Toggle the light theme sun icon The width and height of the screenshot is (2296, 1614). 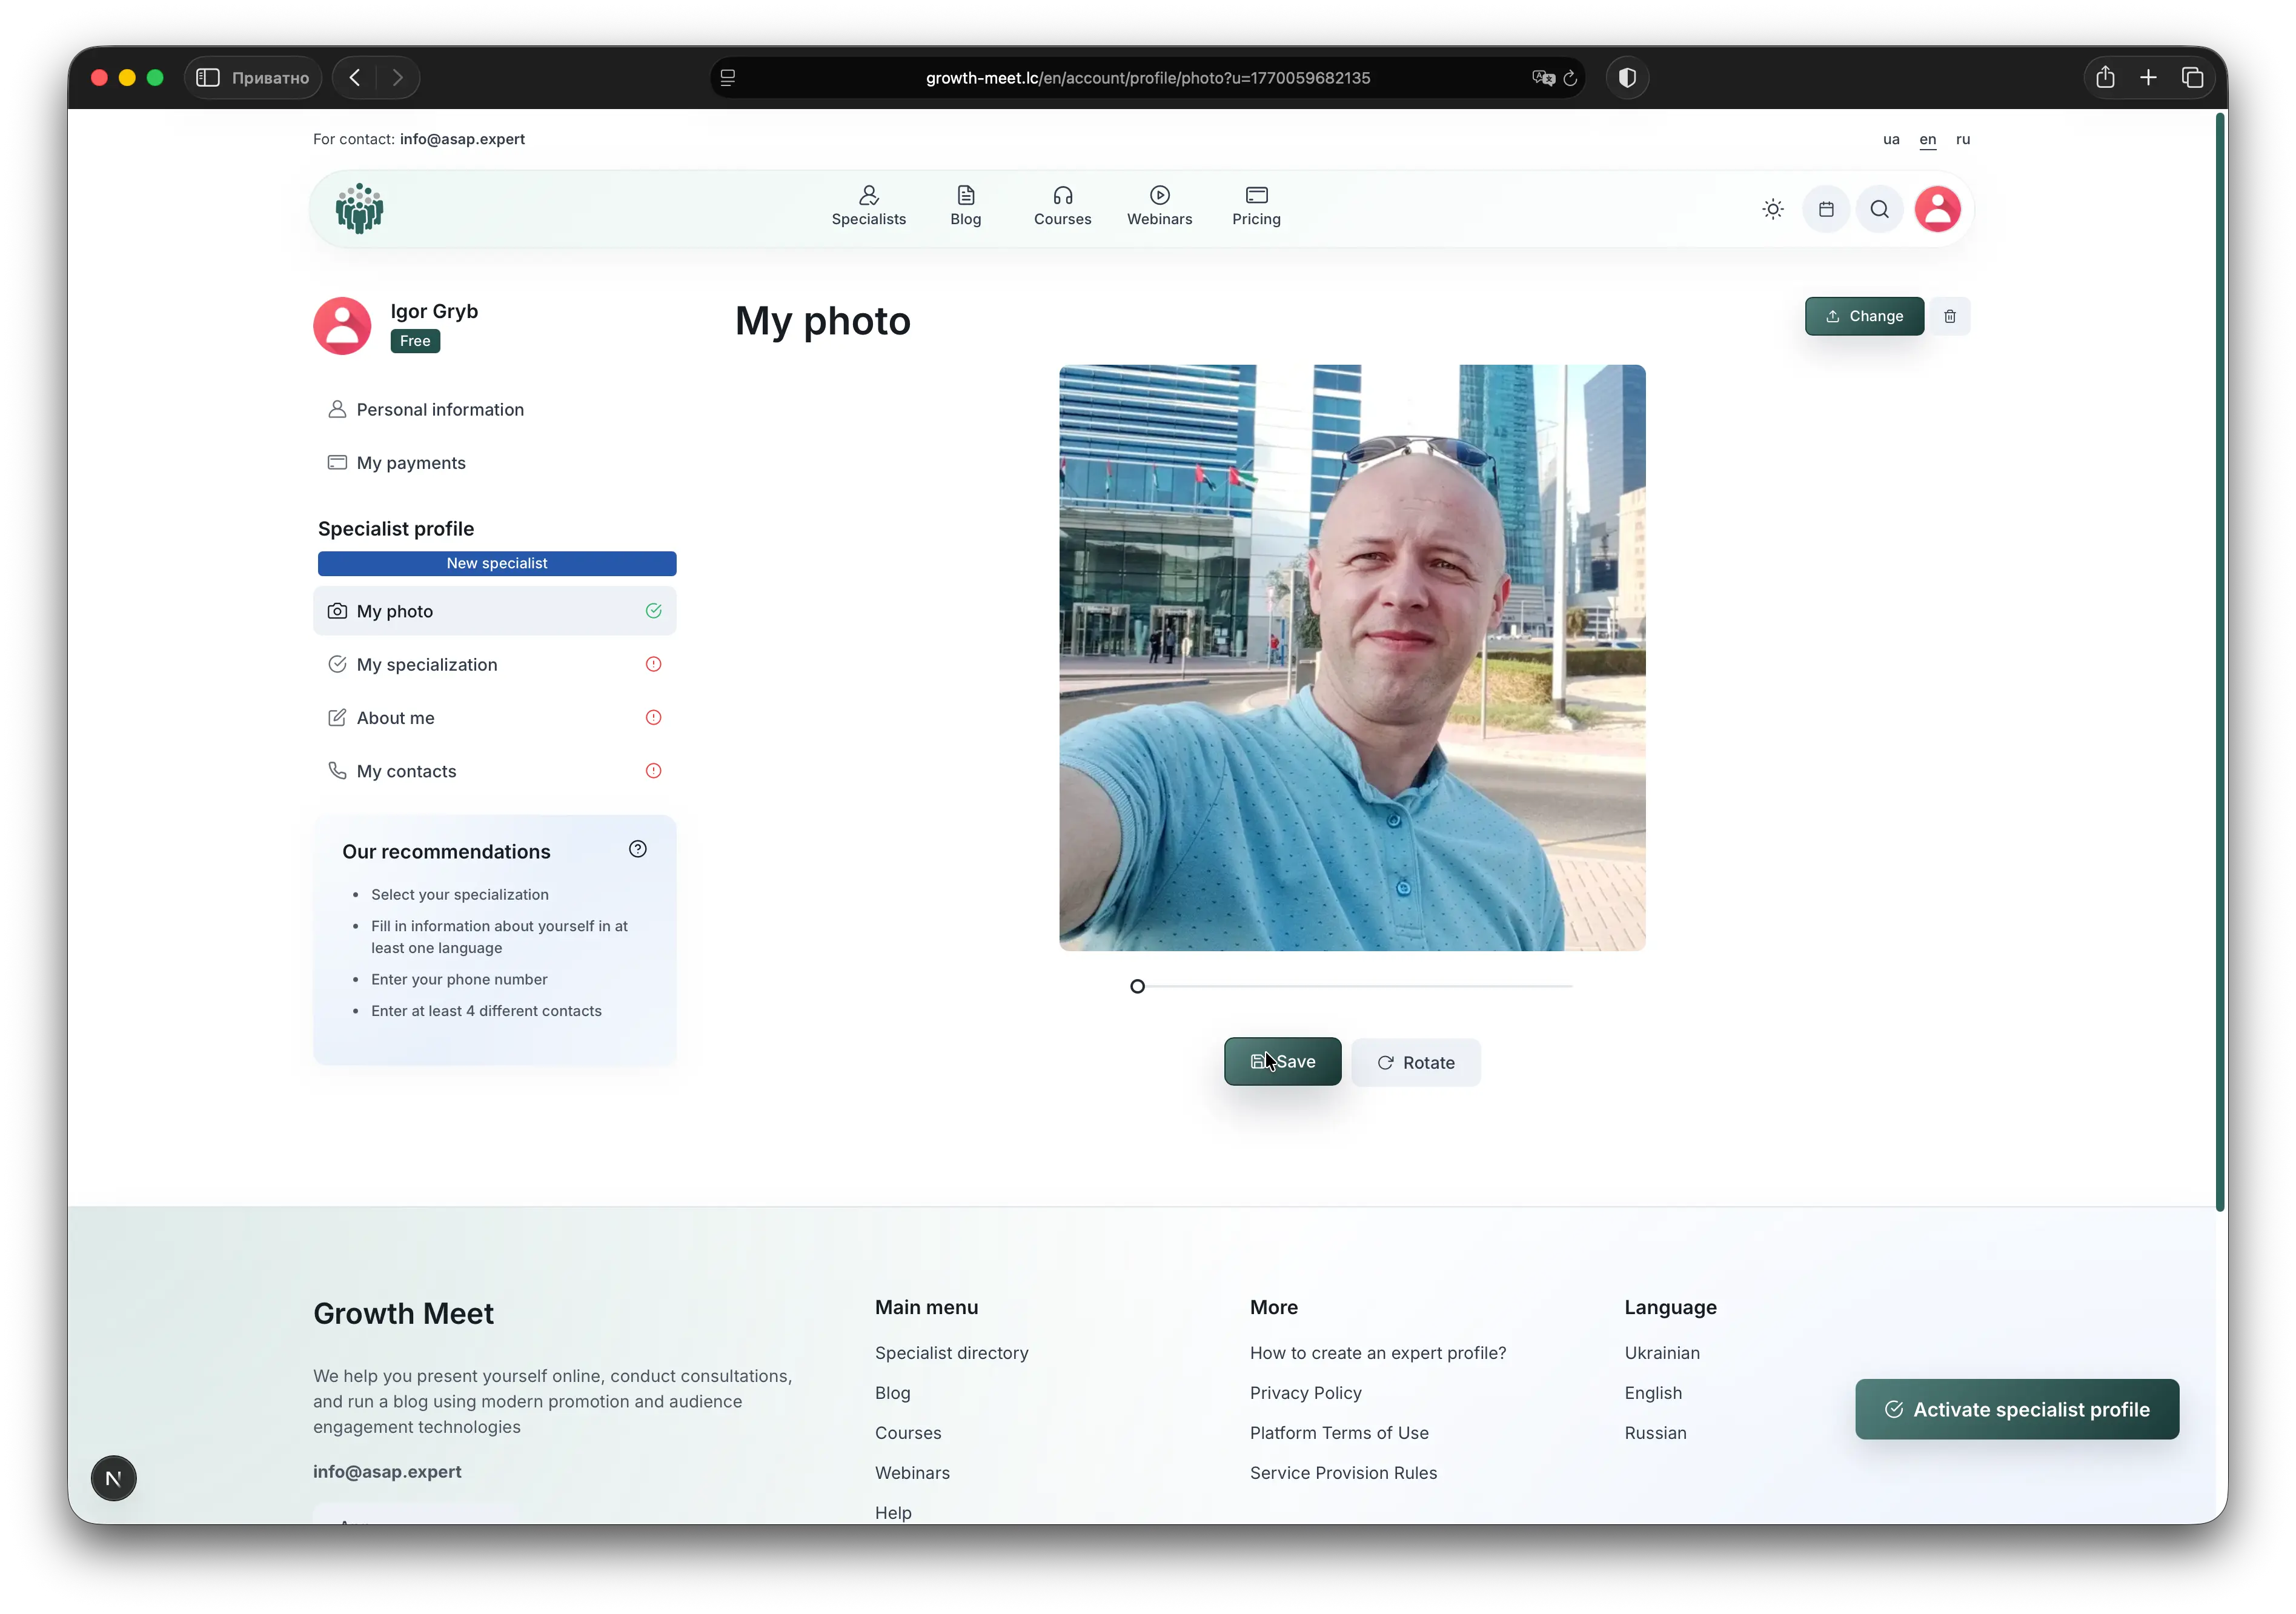pos(1772,209)
